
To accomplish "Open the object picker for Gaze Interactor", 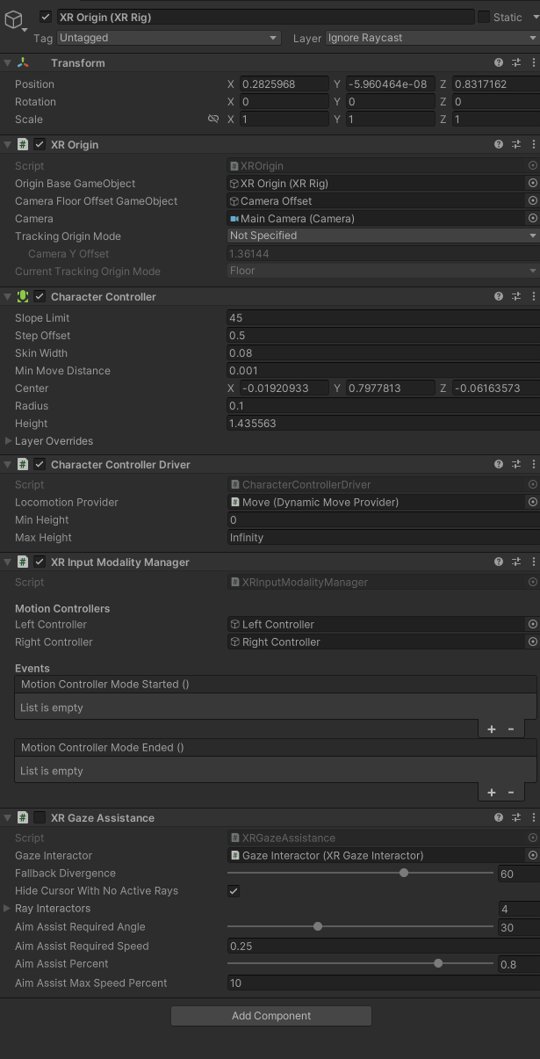I will pyautogui.click(x=532, y=855).
